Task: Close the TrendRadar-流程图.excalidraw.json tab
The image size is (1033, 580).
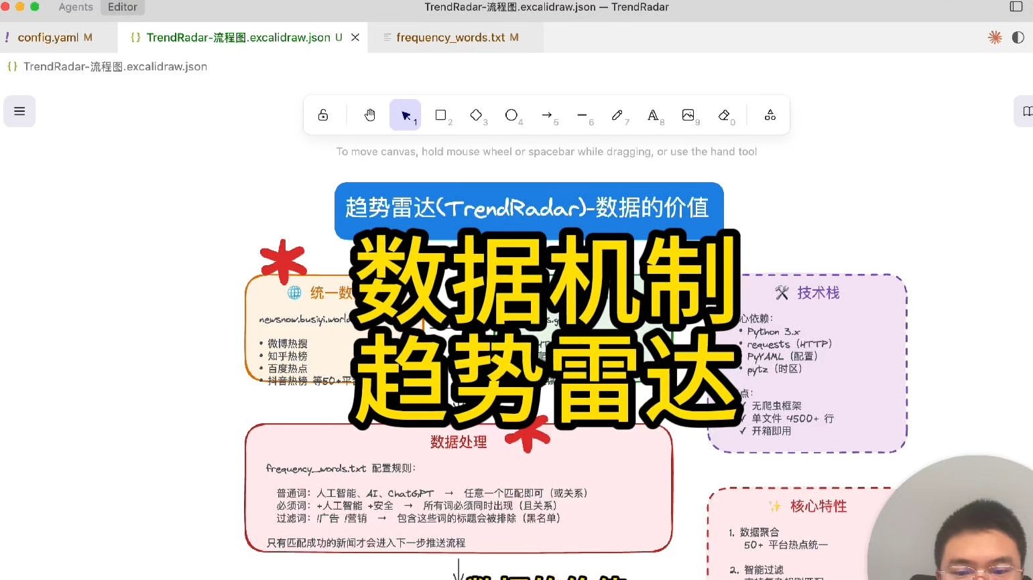Action: (355, 38)
